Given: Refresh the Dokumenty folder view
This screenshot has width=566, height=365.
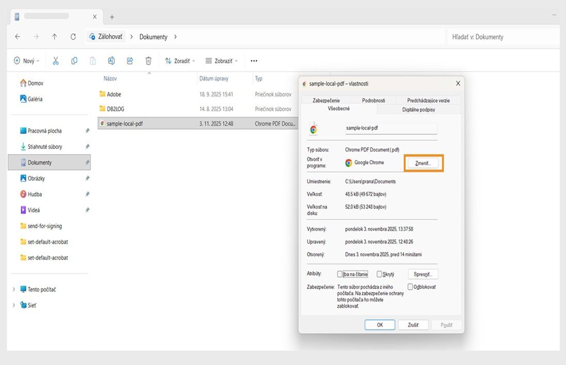Looking at the screenshot, I should tap(73, 37).
